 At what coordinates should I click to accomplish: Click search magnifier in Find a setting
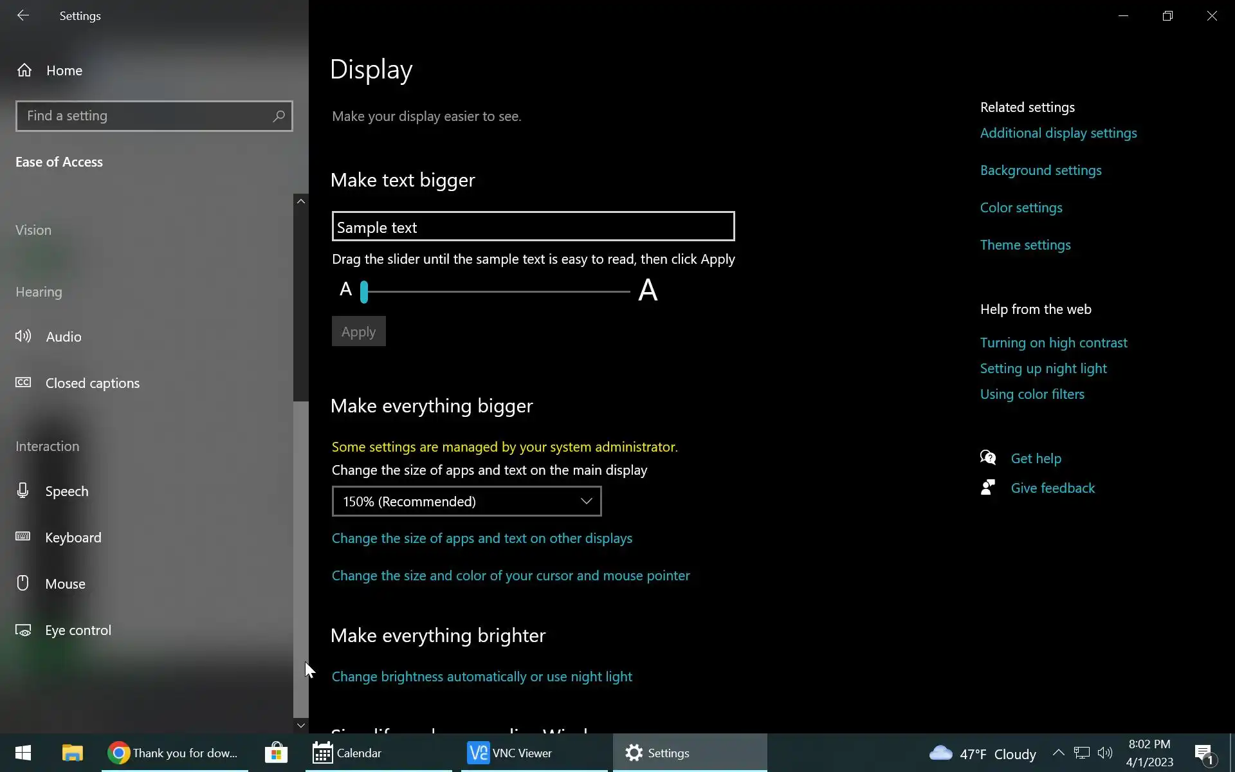pyautogui.click(x=279, y=116)
